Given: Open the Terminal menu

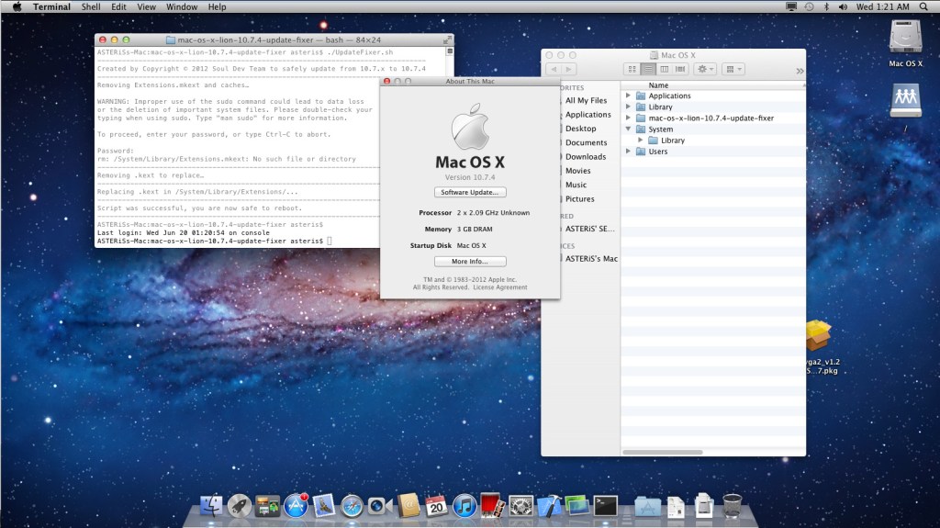Looking at the screenshot, I should point(51,6).
